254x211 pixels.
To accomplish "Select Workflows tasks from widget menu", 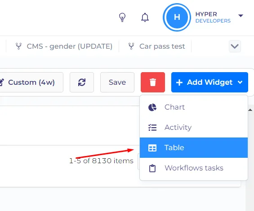I will coord(194,168).
